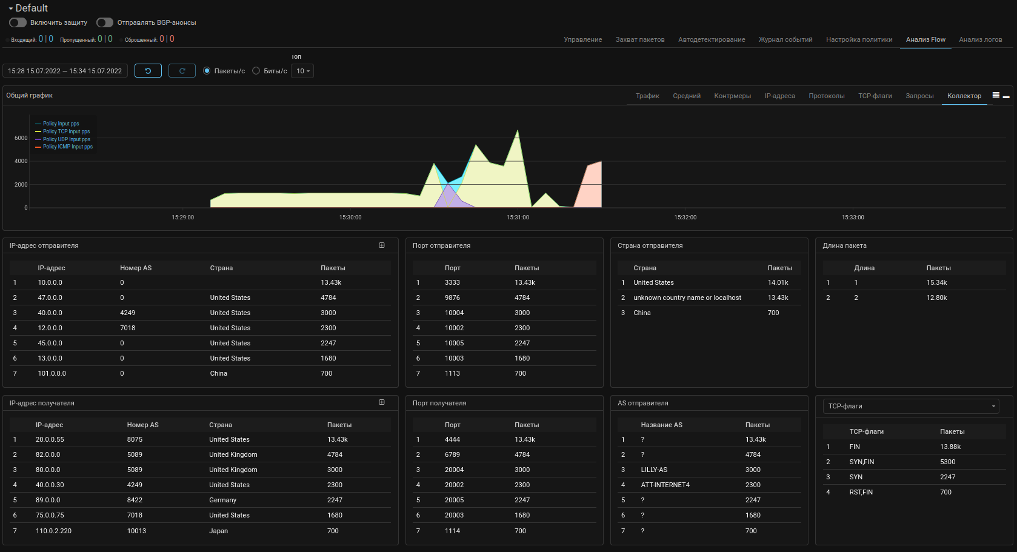Switch to the Журнал событий tab
This screenshot has width=1017, height=552.
pyautogui.click(x=785, y=39)
